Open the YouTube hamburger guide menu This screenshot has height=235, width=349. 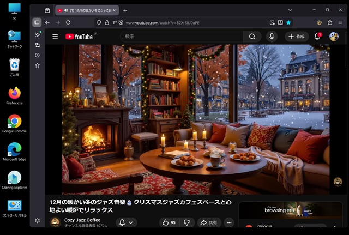click(55, 37)
